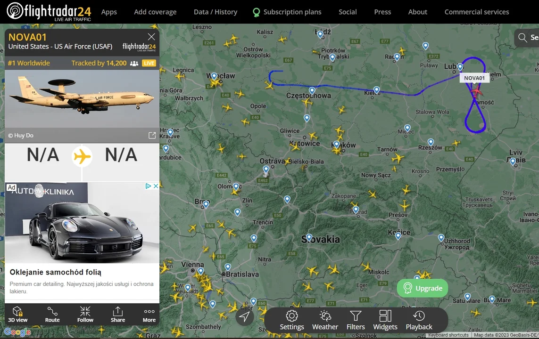Click the Mielec airport pin
Screen dimensions: 539x339
point(407,129)
